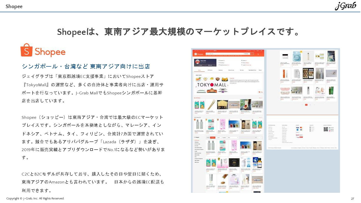Click the Facebook icon under Follow Us
361x203 pixels.
[x=310, y=127]
